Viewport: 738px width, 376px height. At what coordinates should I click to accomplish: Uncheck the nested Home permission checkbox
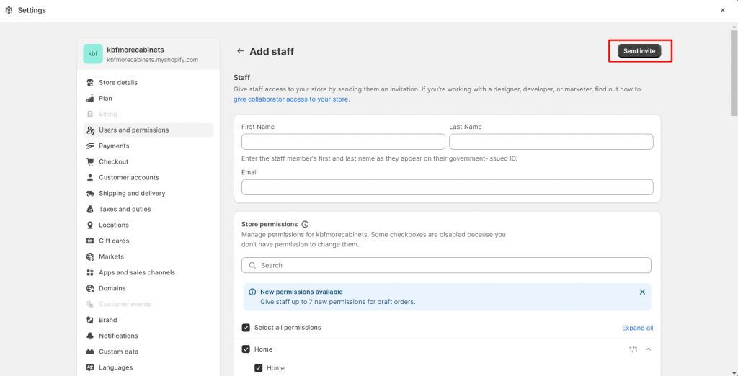pyautogui.click(x=259, y=368)
